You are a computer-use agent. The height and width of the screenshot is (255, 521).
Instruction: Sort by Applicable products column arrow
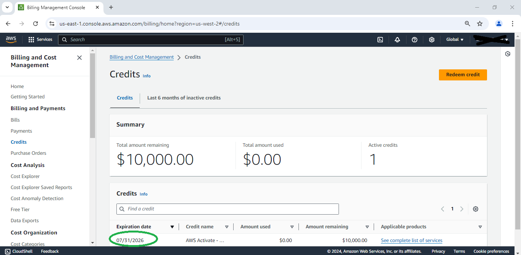[x=480, y=227]
